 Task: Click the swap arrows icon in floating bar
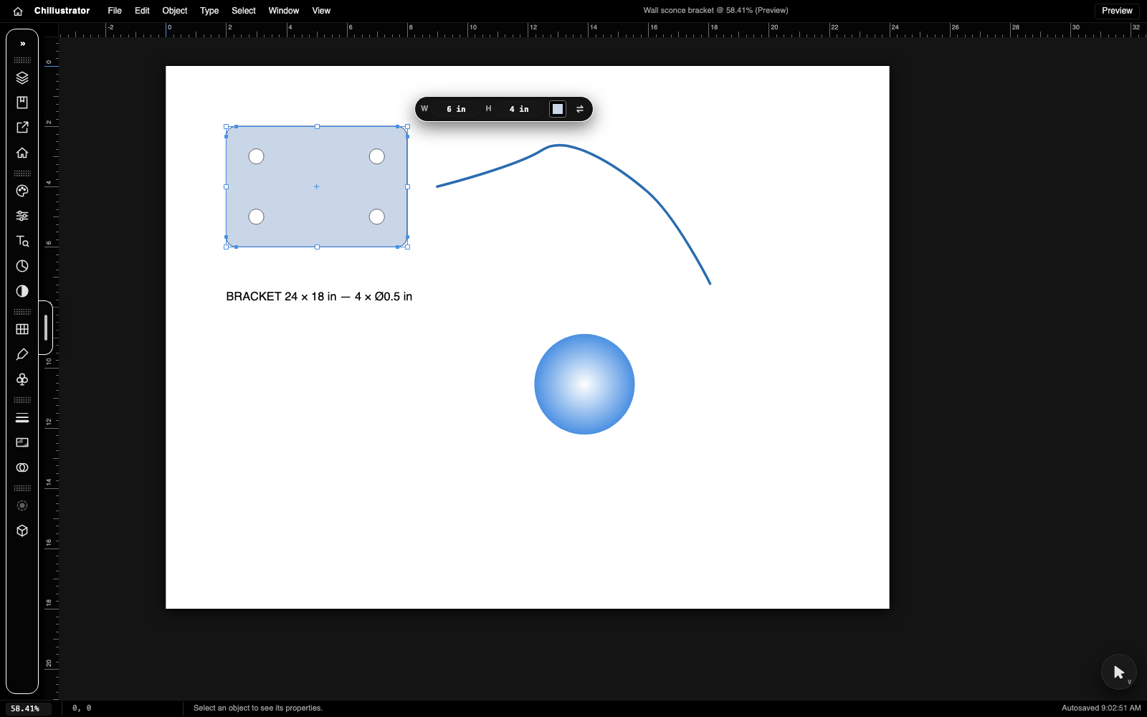(580, 109)
